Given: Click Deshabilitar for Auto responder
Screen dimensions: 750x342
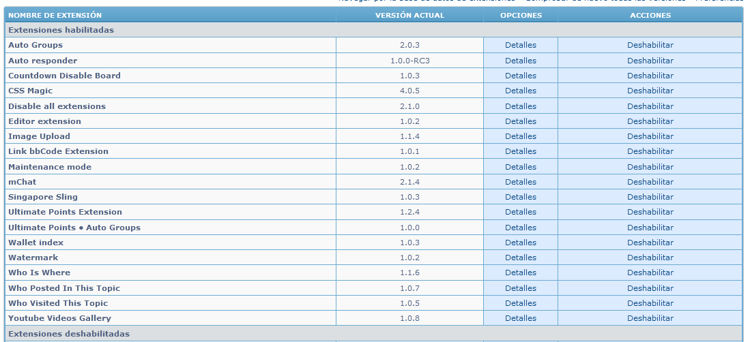Looking at the screenshot, I should pos(650,61).
